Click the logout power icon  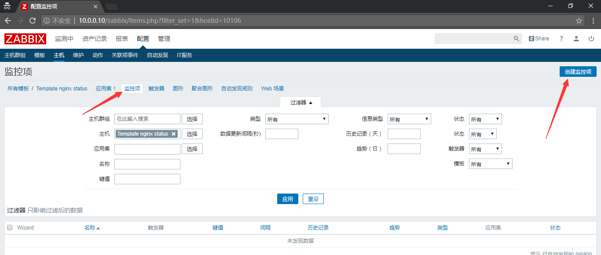click(591, 39)
